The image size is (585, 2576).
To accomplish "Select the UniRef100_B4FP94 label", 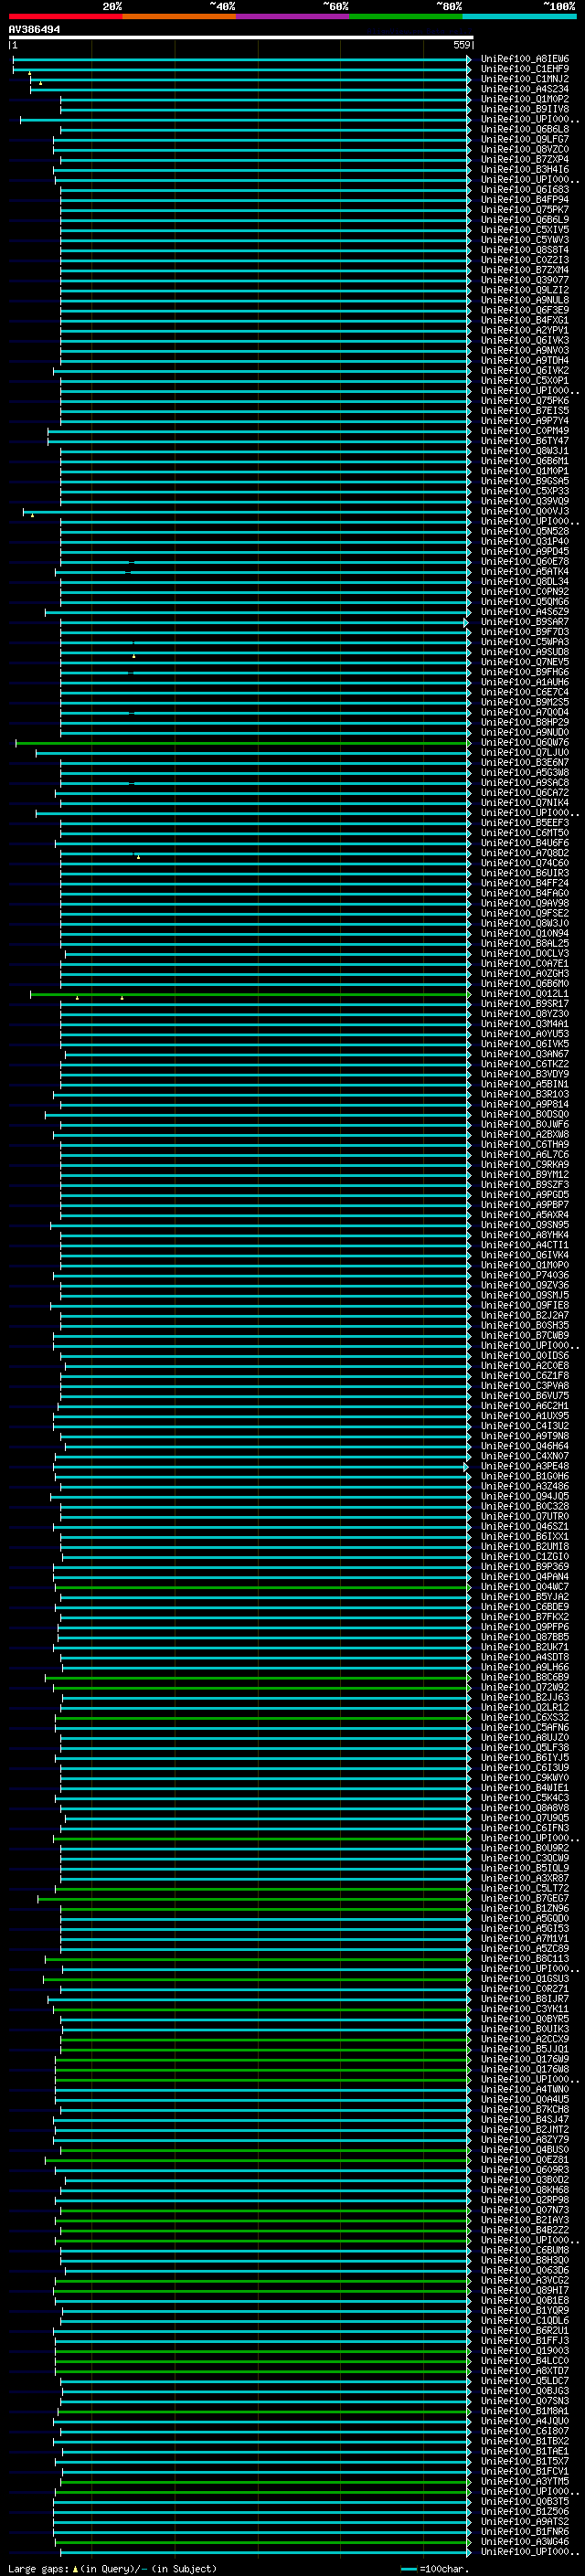I will click(524, 199).
